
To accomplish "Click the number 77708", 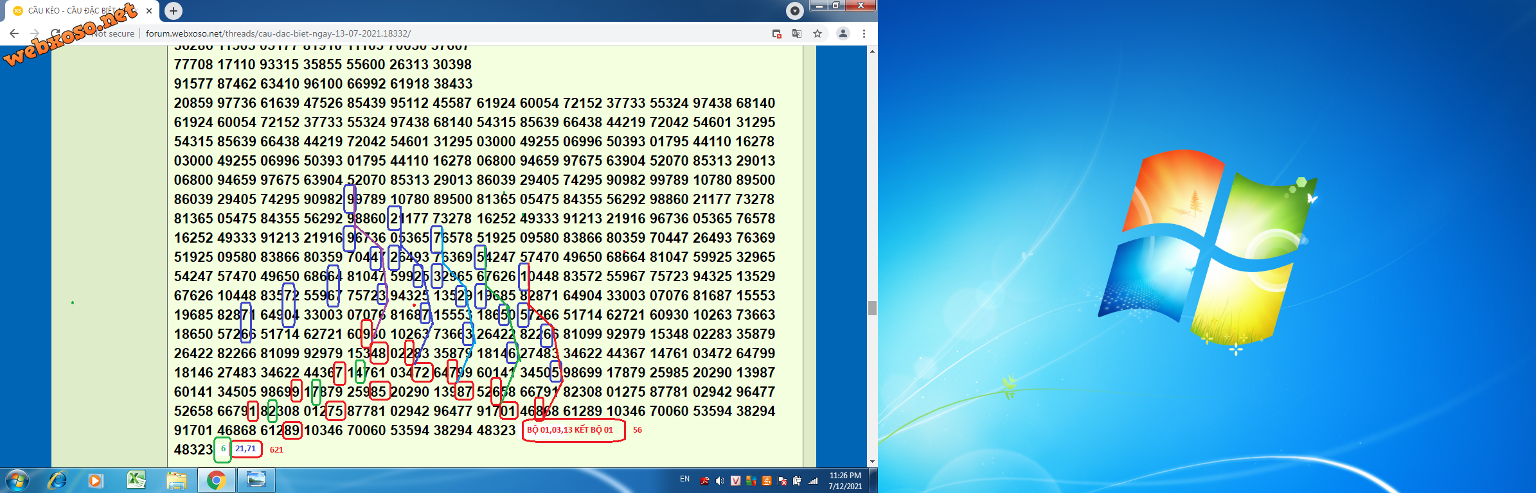I will pyautogui.click(x=193, y=64).
